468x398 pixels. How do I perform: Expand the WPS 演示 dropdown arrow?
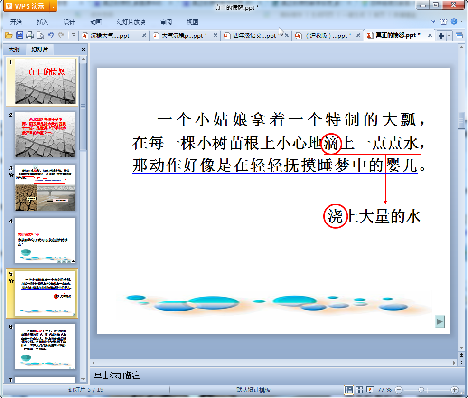(54, 7)
